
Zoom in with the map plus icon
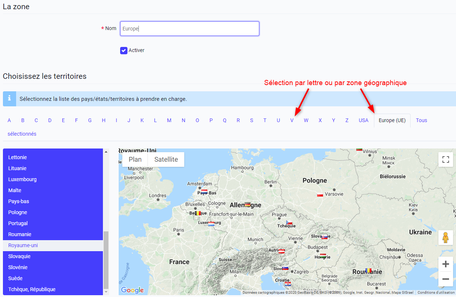(x=445, y=264)
